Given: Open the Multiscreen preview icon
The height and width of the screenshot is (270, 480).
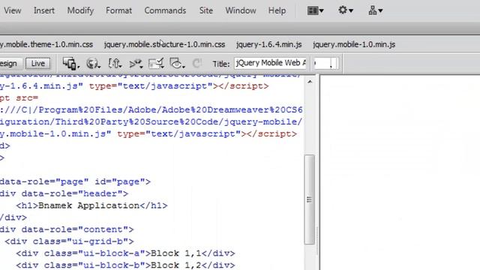Looking at the screenshot, I should point(70,63).
